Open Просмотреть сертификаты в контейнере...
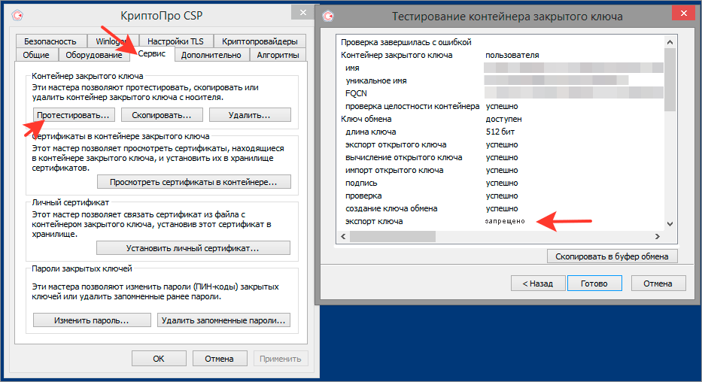The height and width of the screenshot is (382, 702). click(x=194, y=182)
